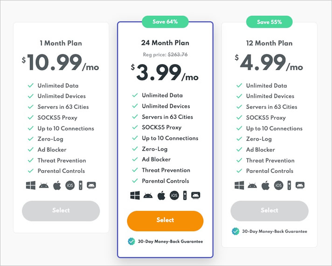Image resolution: width=332 pixels, height=266 pixels.
Task: Click Fire TV remote icon in the 1 Month Plan
Action: click(x=81, y=185)
